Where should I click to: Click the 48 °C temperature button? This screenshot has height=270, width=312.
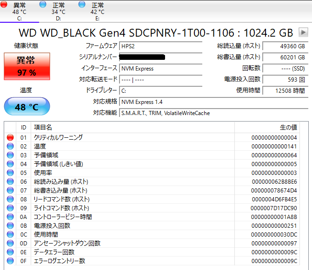(x=27, y=106)
